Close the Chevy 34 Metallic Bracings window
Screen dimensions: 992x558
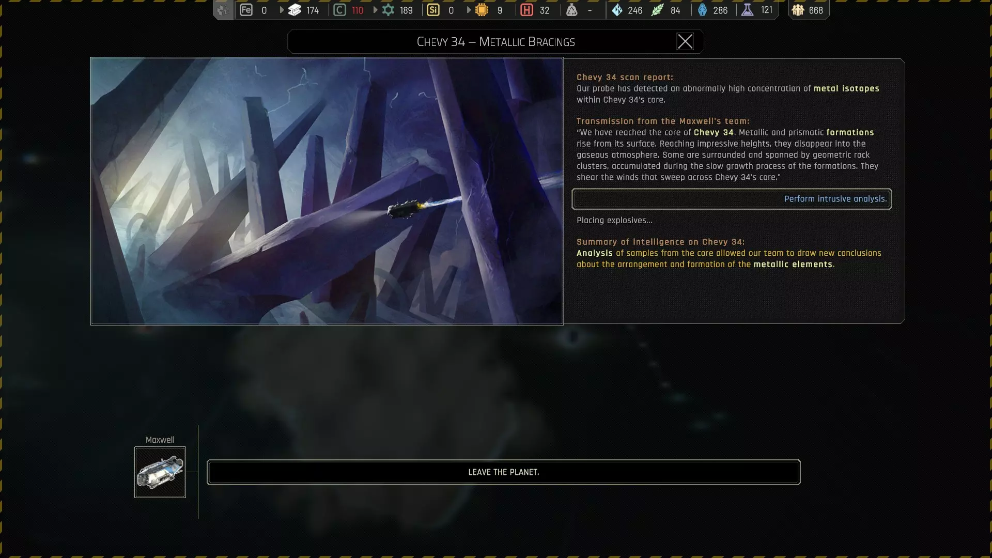(x=685, y=41)
